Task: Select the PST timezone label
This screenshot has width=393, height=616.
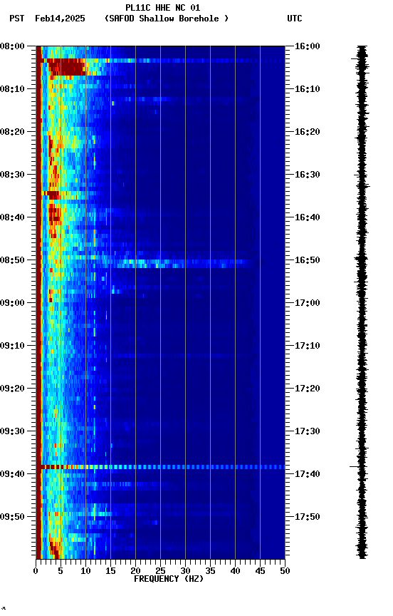Action: pyautogui.click(x=17, y=19)
